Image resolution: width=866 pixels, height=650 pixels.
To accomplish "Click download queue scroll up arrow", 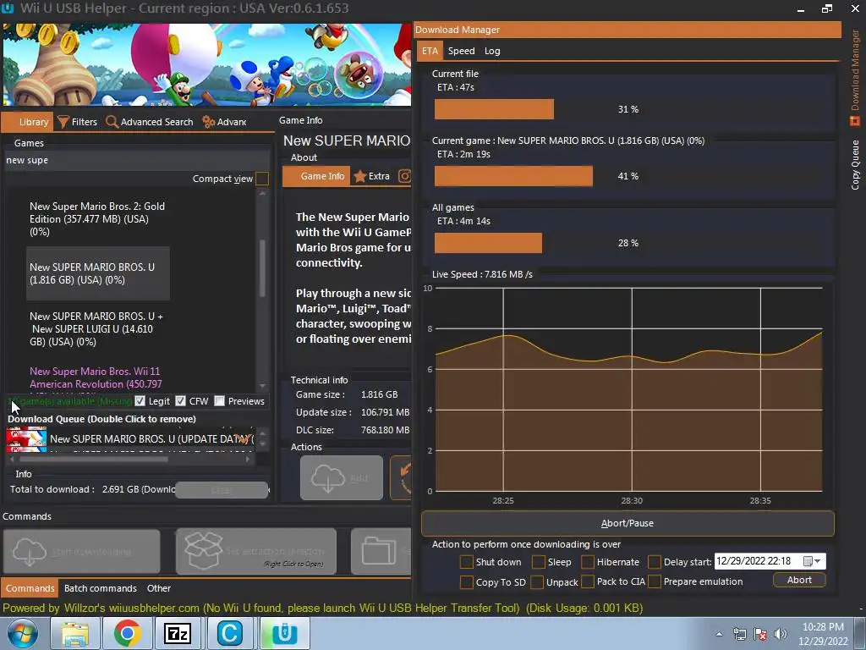I will (263, 432).
